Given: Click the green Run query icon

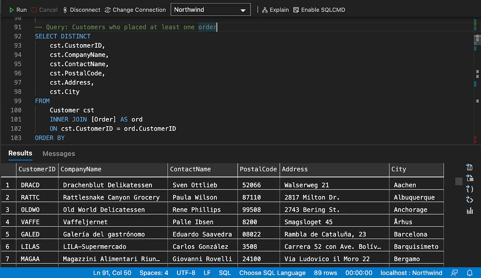Looking at the screenshot, I should [12, 10].
